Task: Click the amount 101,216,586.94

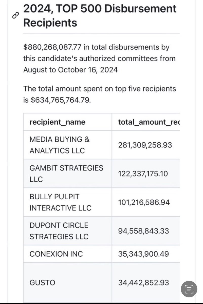Action: point(144,202)
